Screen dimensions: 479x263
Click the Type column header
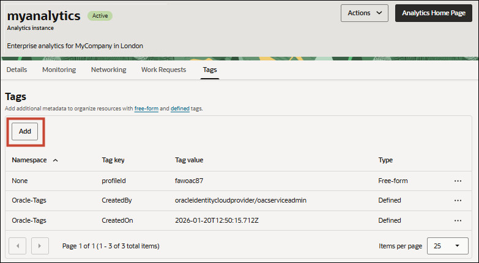pos(385,160)
